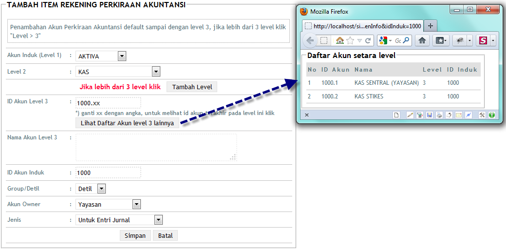Close the Firefox add-on bar with the x
This screenshot has height=250, width=506.
pyautogui.click(x=307, y=115)
